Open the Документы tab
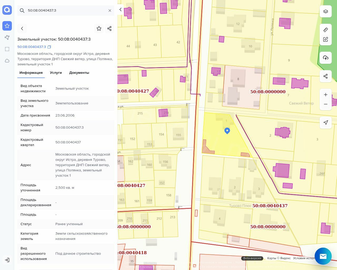The width and height of the screenshot is (337, 270). click(x=79, y=73)
